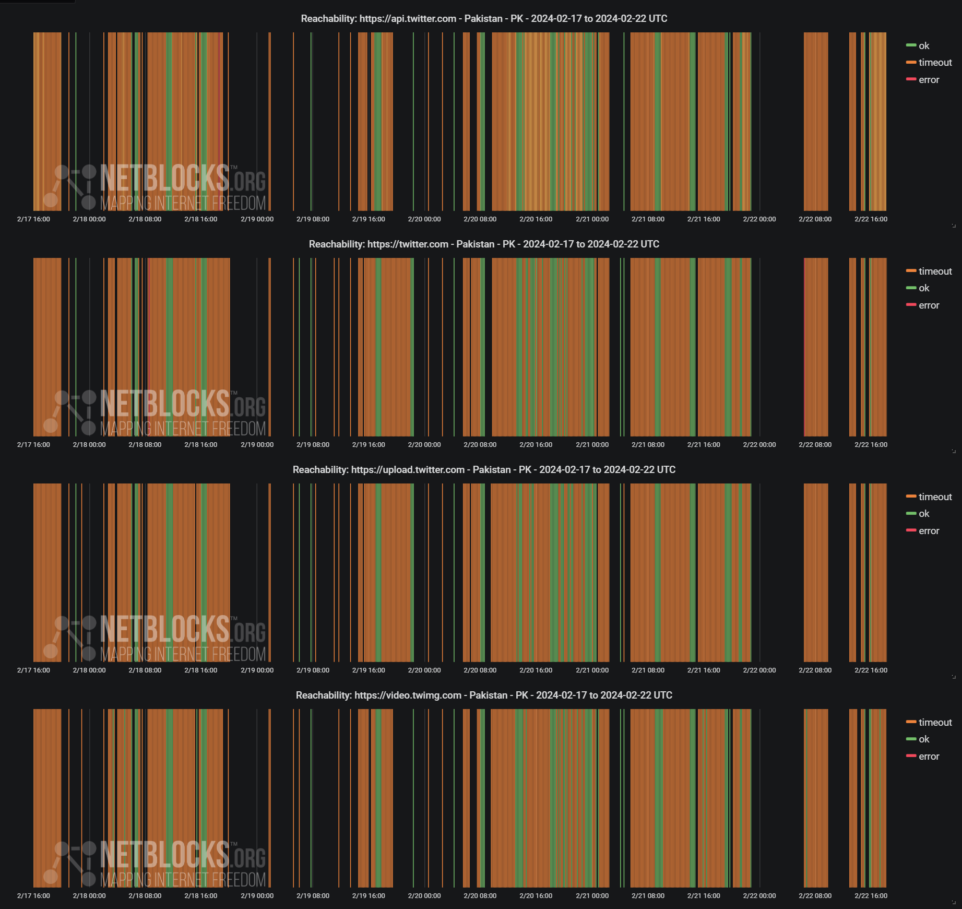Click '2/22 16:00' axis label in video.twimg.com chart
The height and width of the screenshot is (909, 962).
[871, 896]
